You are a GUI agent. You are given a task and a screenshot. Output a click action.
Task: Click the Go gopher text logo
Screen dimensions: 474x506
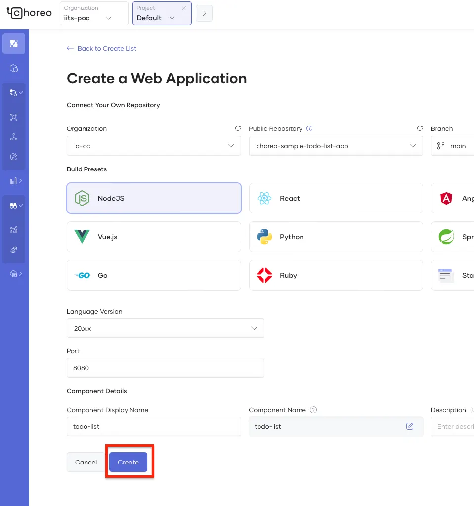pos(83,275)
